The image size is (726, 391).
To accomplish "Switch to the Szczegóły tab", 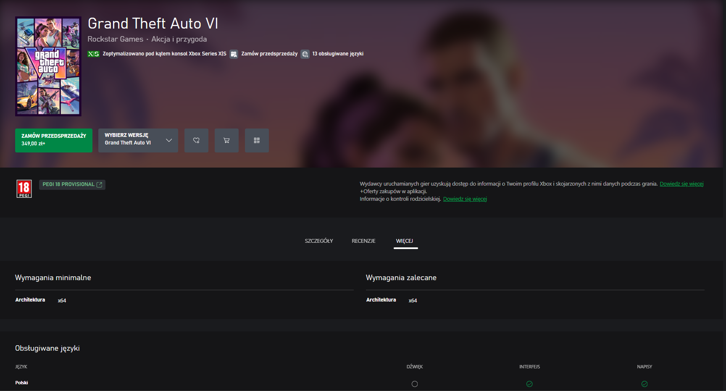I will (319, 241).
